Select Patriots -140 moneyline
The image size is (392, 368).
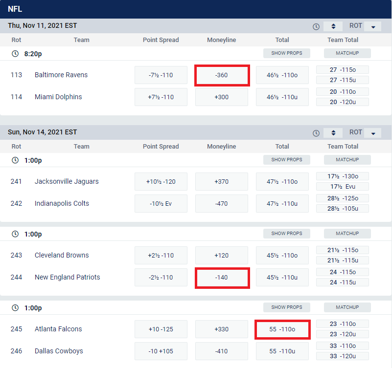222,278
